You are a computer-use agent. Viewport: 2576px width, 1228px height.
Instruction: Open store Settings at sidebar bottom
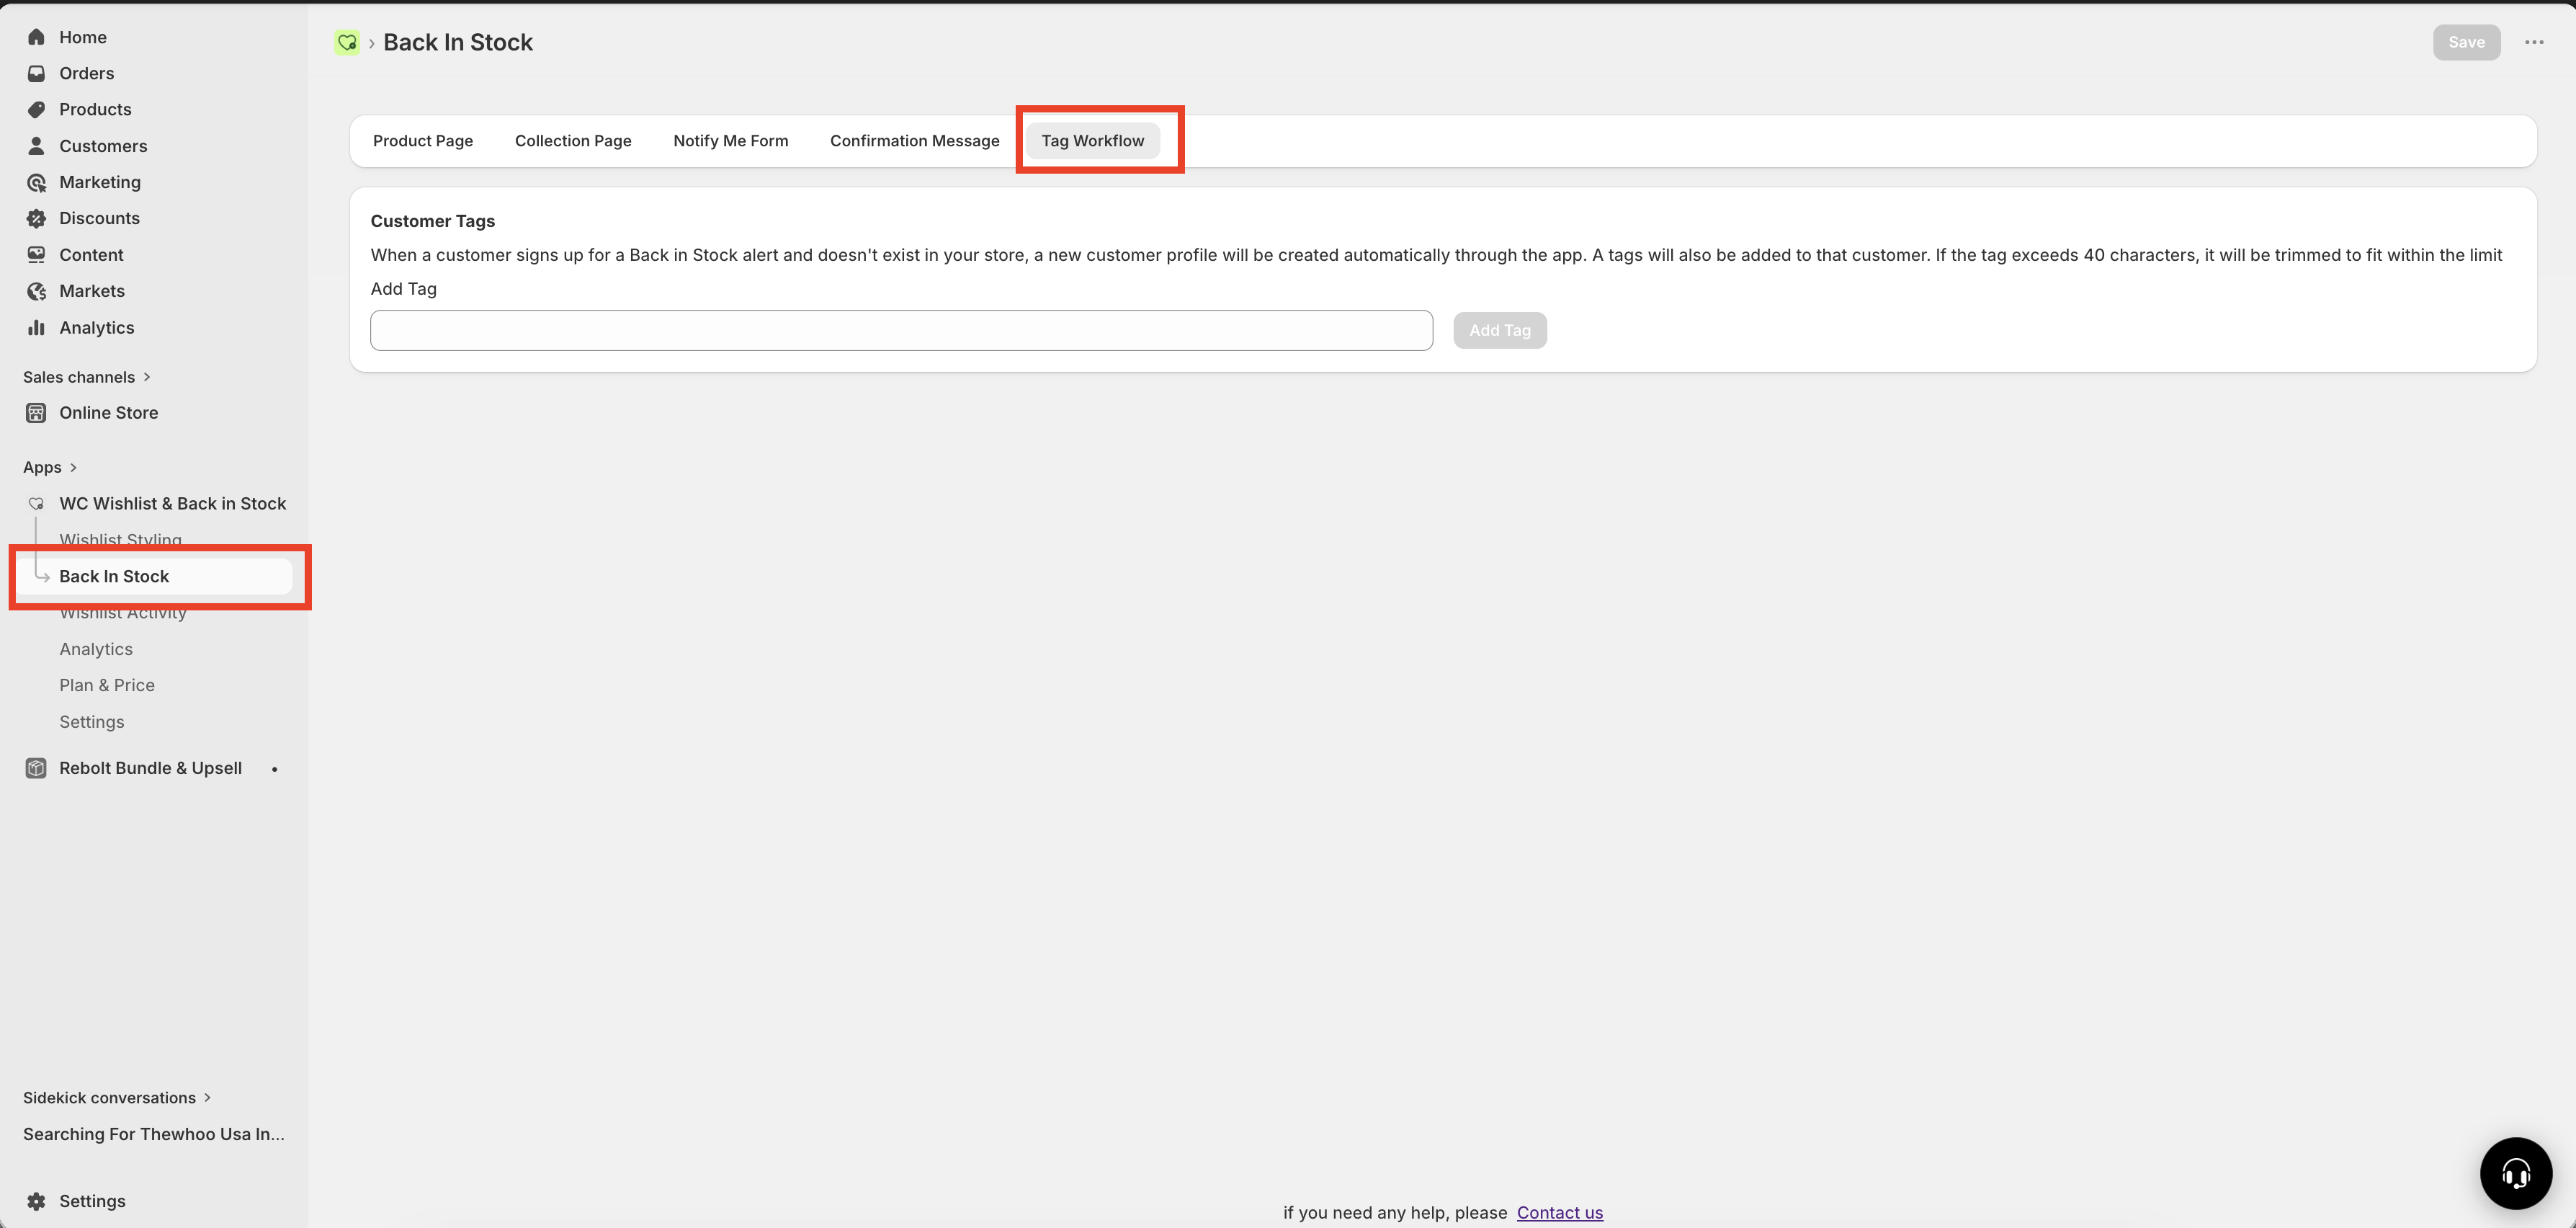92,1201
